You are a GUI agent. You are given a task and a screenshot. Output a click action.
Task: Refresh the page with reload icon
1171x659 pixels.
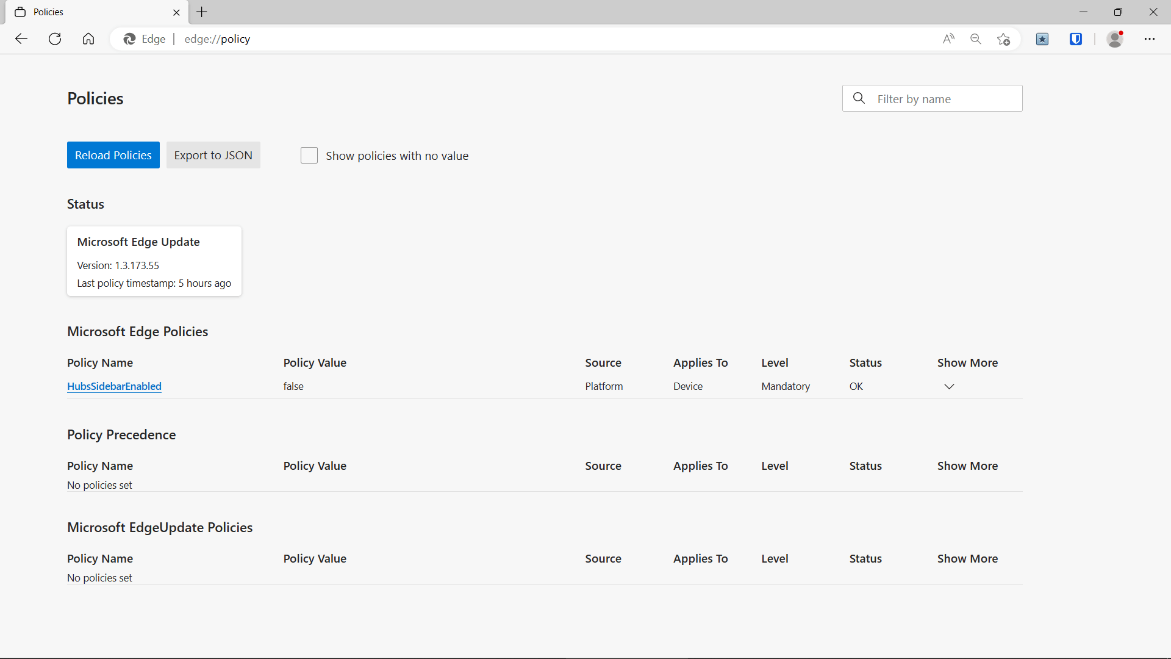[x=55, y=39]
